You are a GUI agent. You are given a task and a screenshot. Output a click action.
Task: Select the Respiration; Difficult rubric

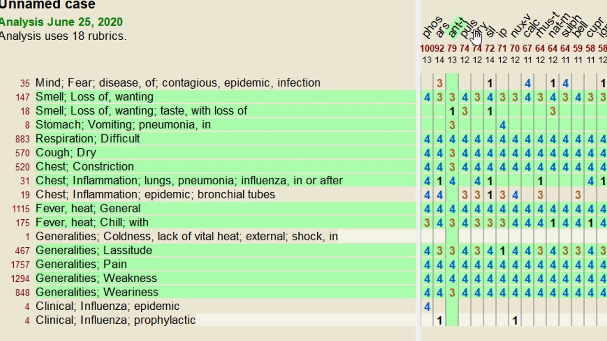pyautogui.click(x=87, y=139)
